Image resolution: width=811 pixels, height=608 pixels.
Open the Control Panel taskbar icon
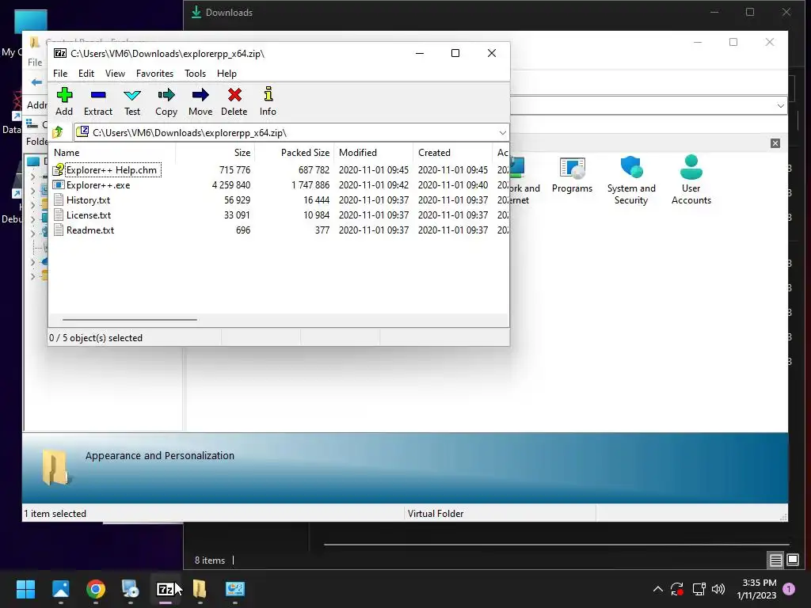(234, 589)
